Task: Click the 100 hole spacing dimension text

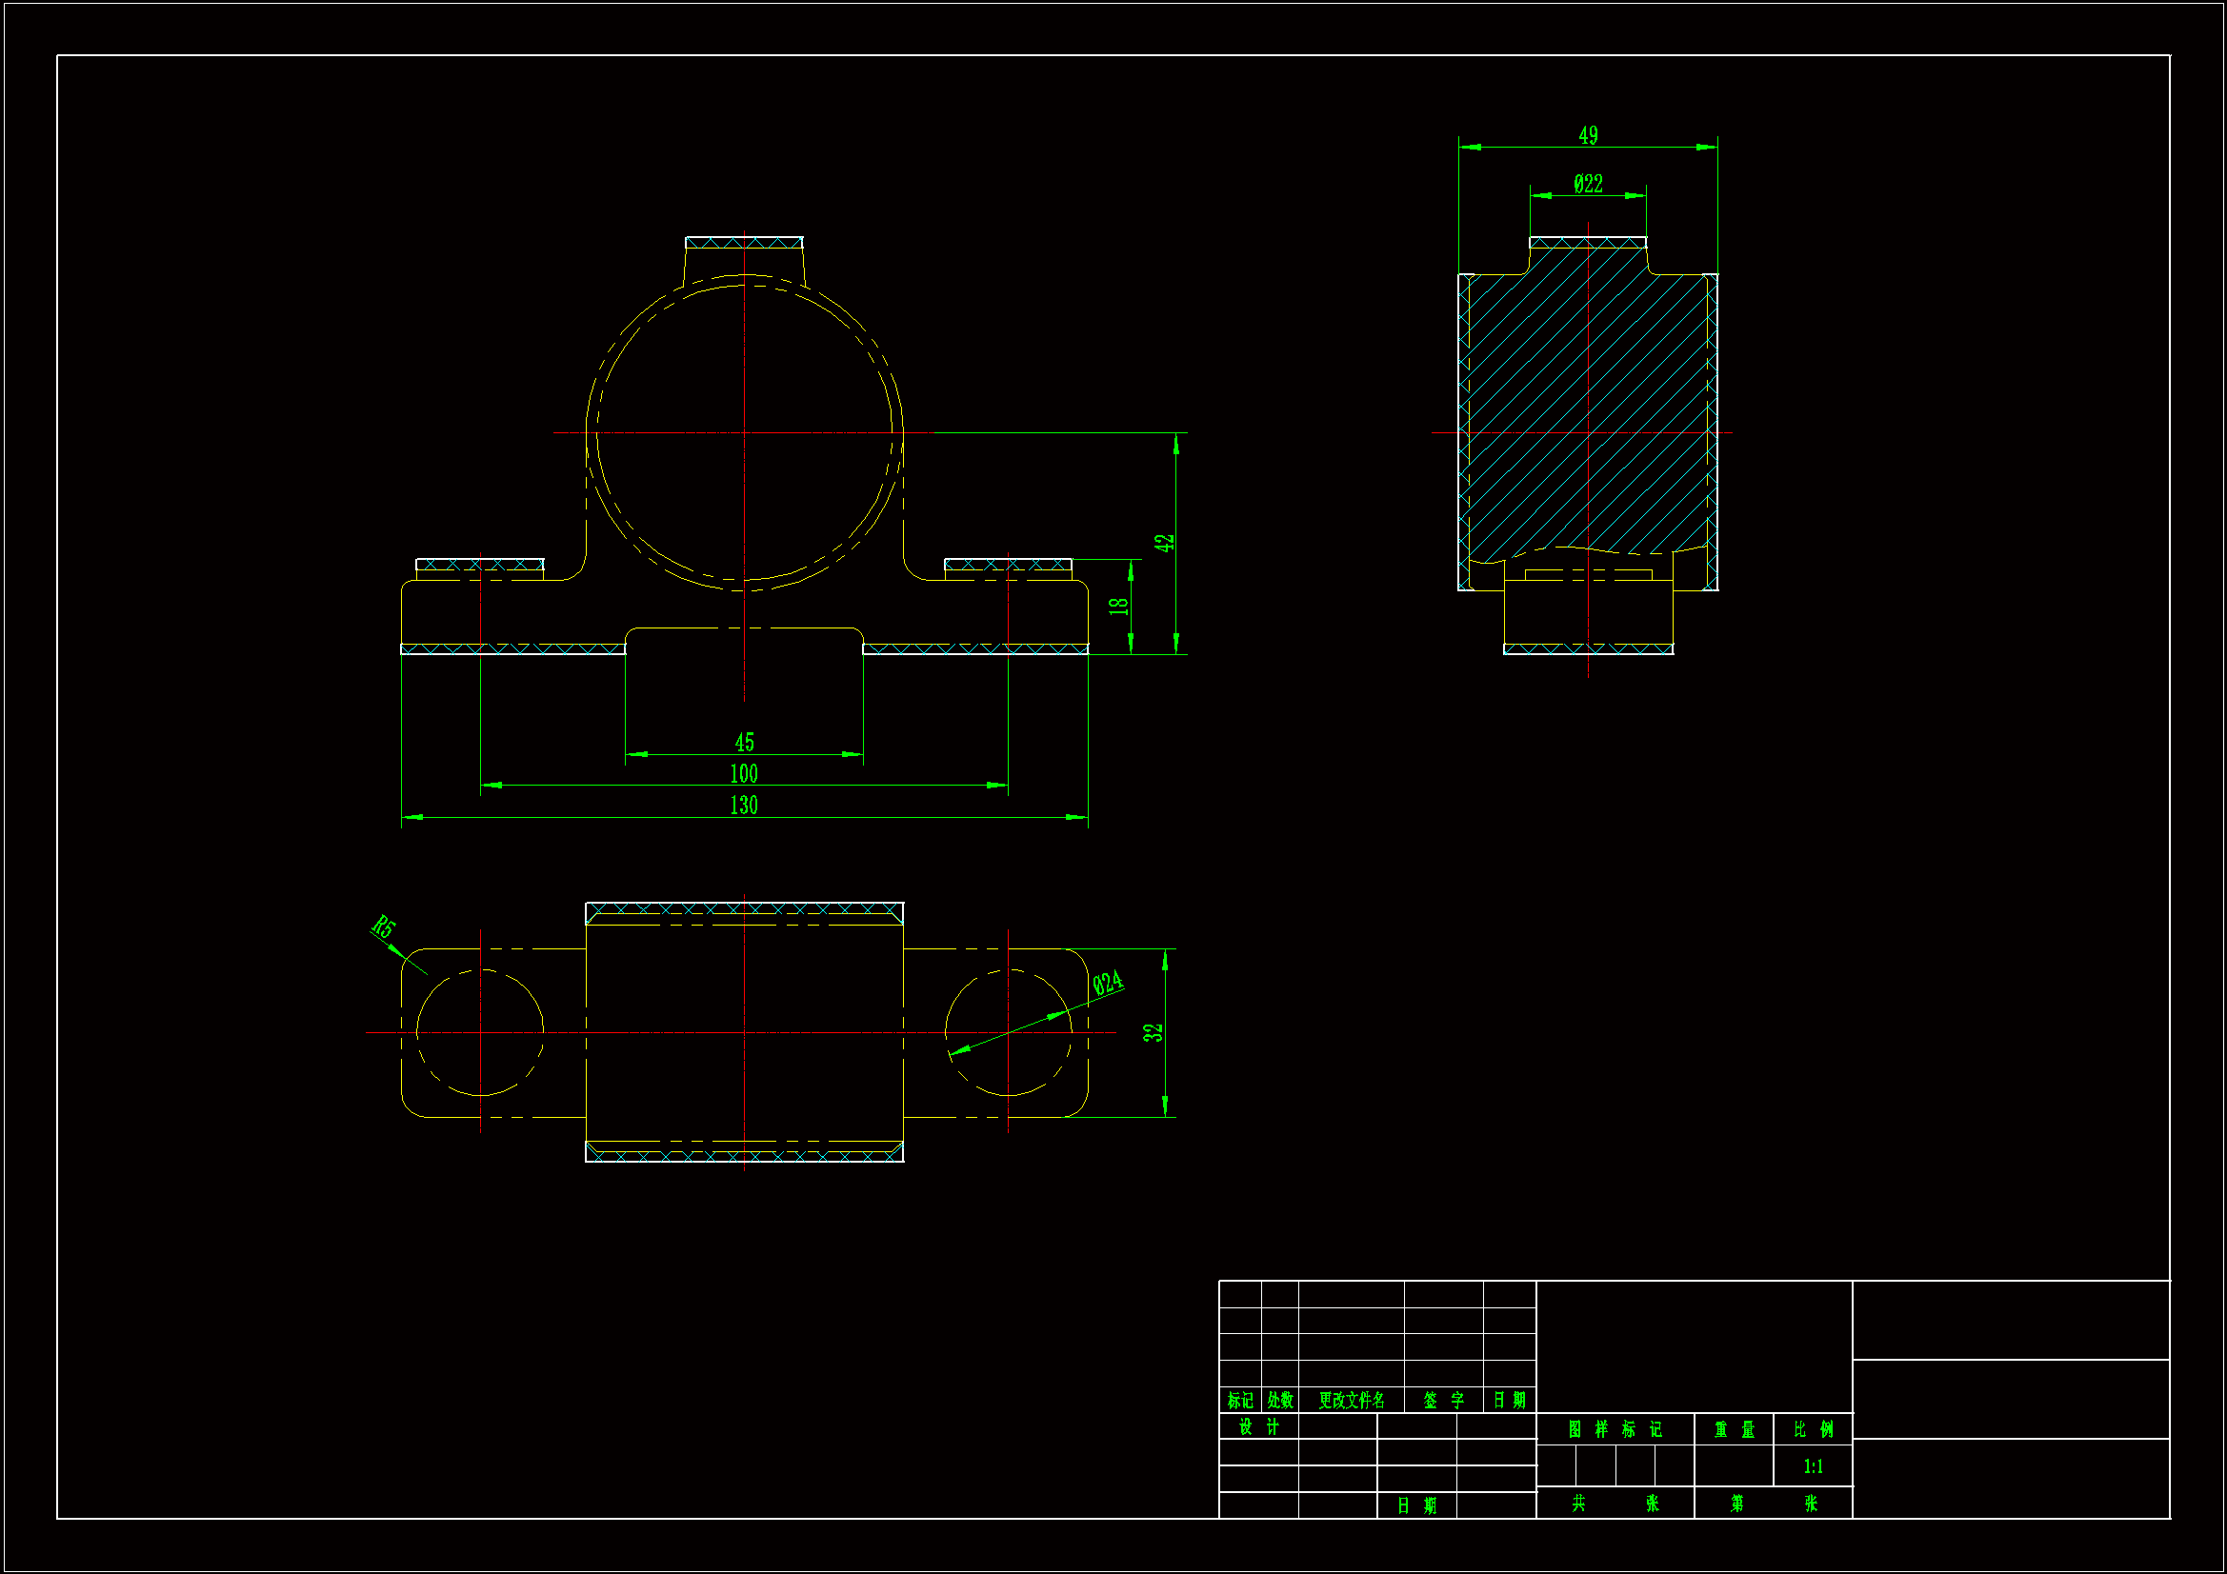Action: tap(744, 774)
